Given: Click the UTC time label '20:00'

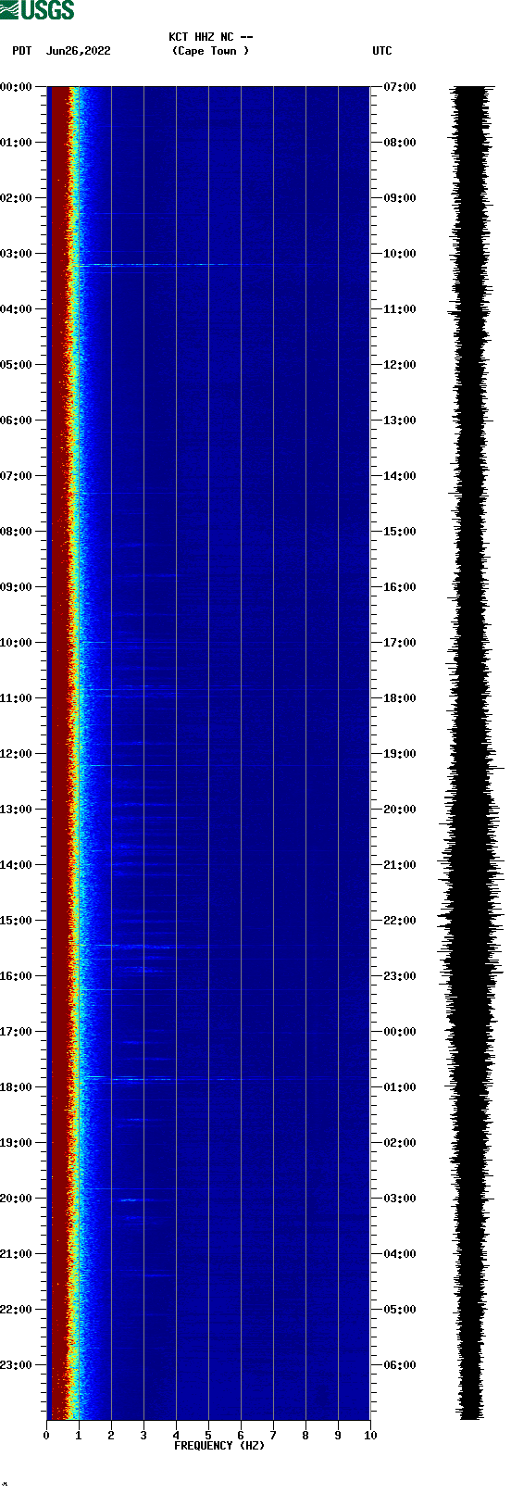Looking at the screenshot, I should pyautogui.click(x=400, y=809).
